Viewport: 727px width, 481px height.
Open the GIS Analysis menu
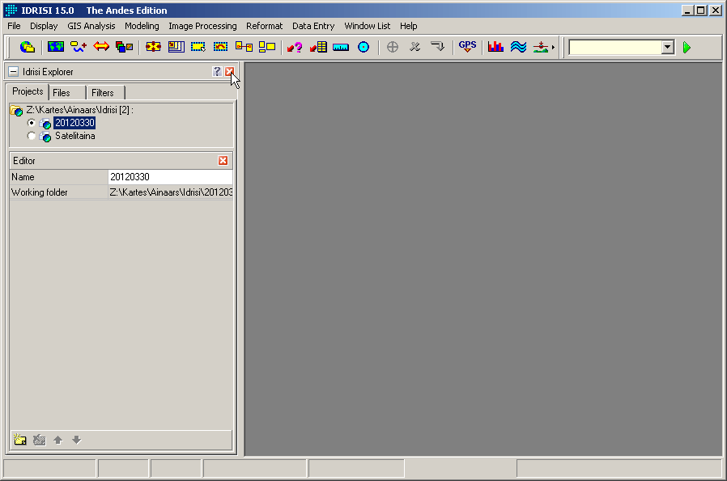pos(91,26)
